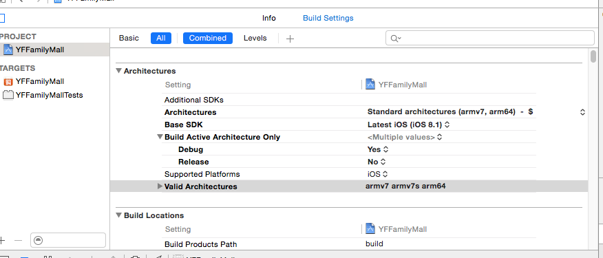Add a build setting with plus button
The image size is (603, 258).
pos(290,39)
